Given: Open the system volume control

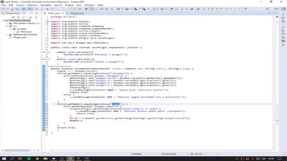Looking at the screenshot, I should pos(264,159).
